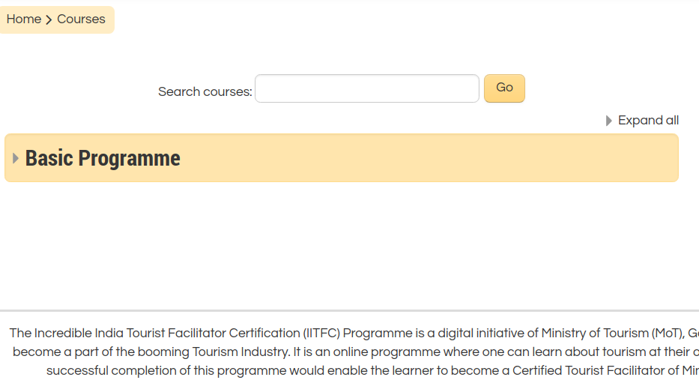Image resolution: width=699 pixels, height=392 pixels.
Task: Click the triangle icon beside Expand all
Action: (609, 121)
